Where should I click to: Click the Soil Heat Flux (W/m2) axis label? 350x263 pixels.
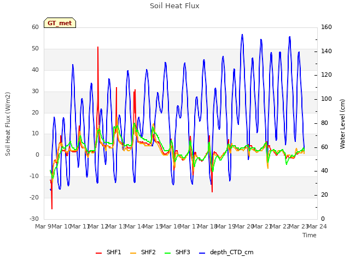8,124
